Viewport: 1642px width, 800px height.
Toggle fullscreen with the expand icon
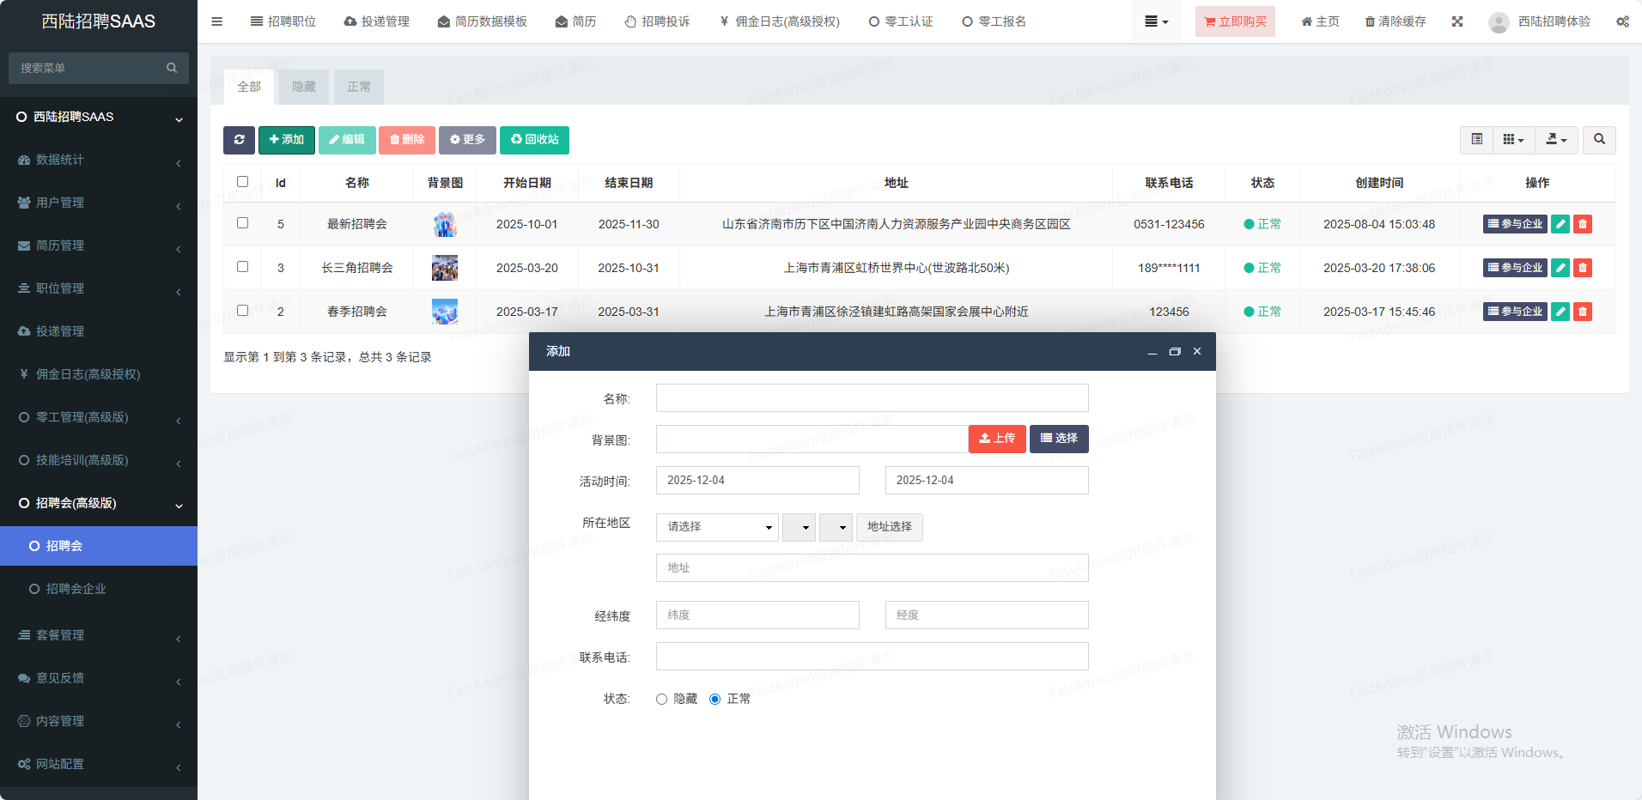[x=1457, y=21]
